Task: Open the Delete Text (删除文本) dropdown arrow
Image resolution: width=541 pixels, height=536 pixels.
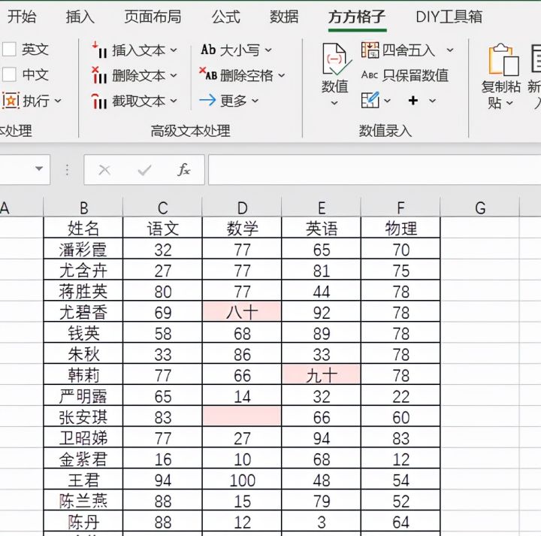Action: point(174,76)
